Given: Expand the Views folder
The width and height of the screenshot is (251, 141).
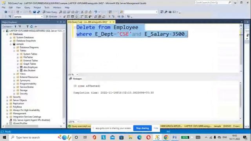Looking at the screenshot, I should (x=14, y=74).
